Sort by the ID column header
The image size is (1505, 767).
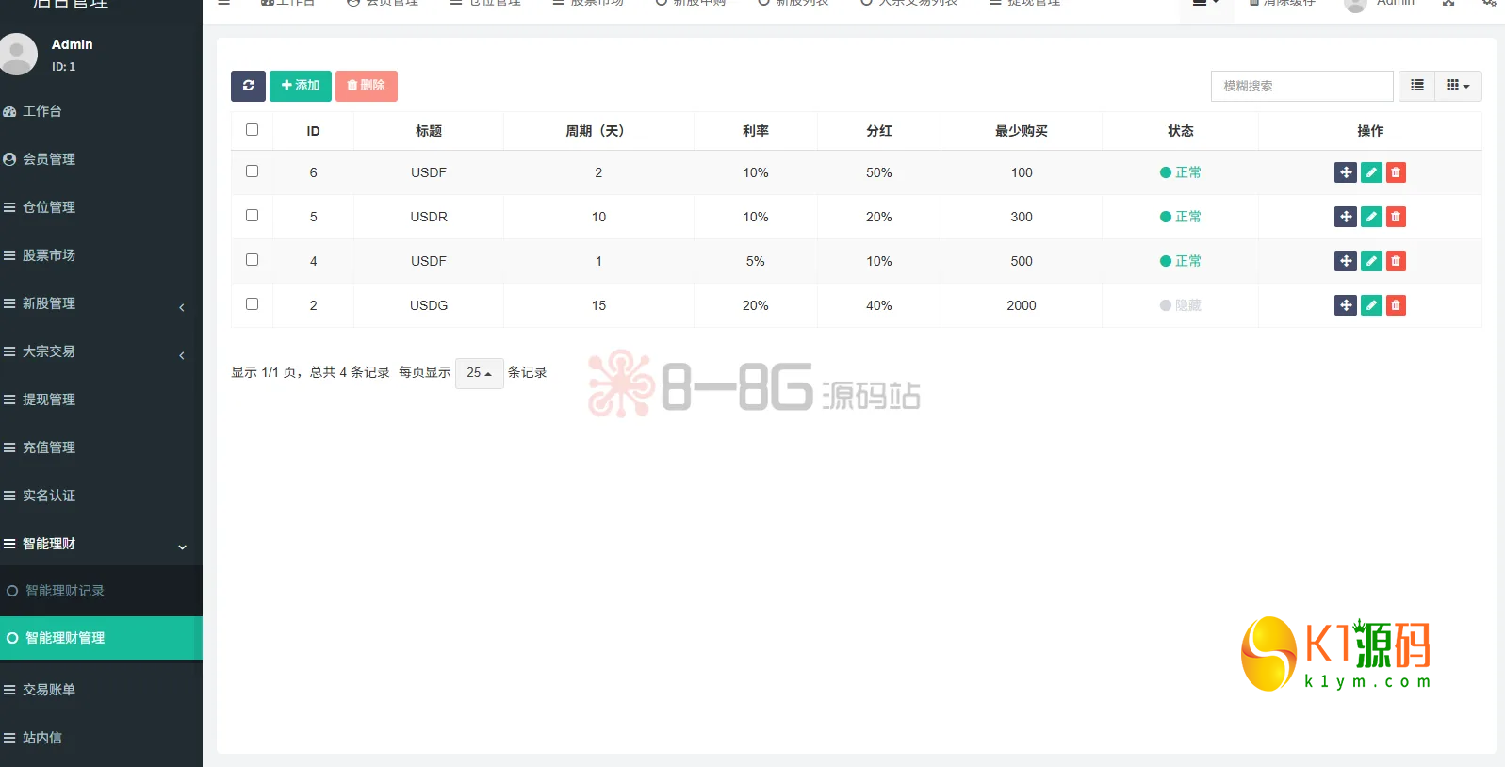coord(313,131)
